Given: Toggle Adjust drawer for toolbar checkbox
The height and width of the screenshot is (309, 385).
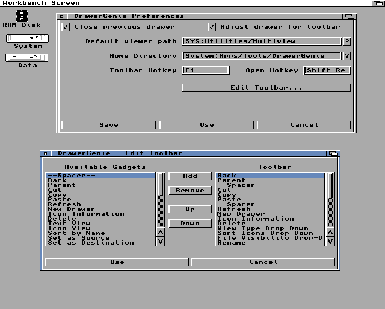Looking at the screenshot, I should [x=212, y=27].
